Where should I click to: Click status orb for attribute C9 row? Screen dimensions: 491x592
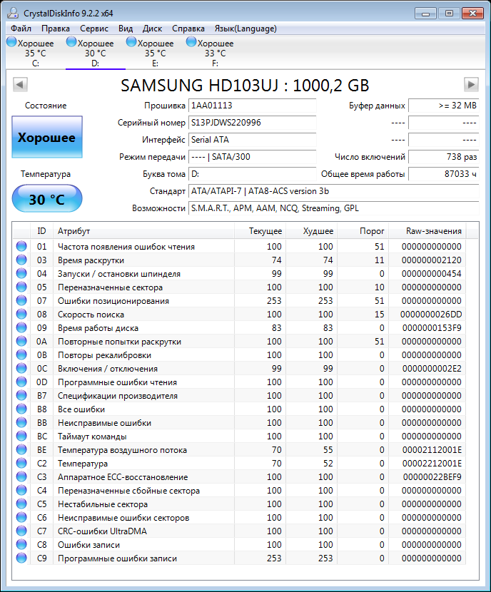[x=21, y=558]
